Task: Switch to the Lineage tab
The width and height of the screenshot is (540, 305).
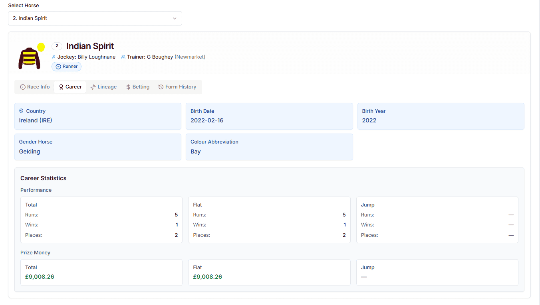Action: tap(103, 87)
